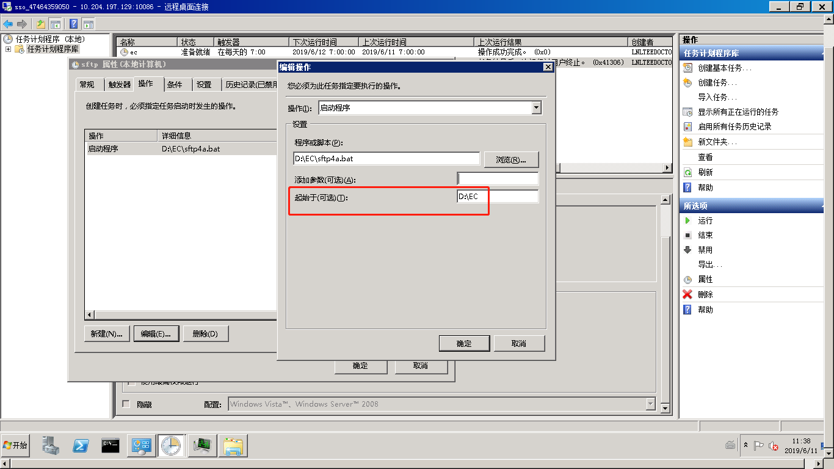Collapse the 所选项 actions section header
Viewport: 834px width, 469px height.
coord(752,206)
